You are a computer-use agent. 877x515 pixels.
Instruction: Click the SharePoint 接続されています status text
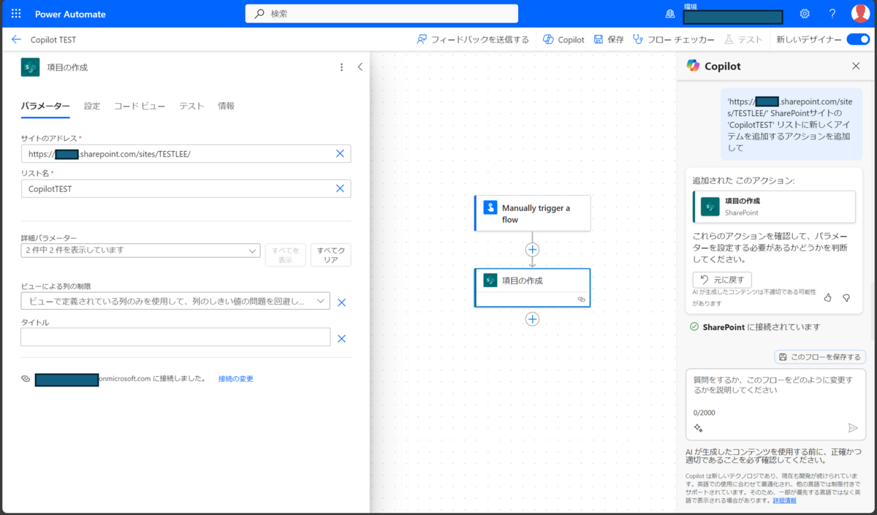click(761, 327)
